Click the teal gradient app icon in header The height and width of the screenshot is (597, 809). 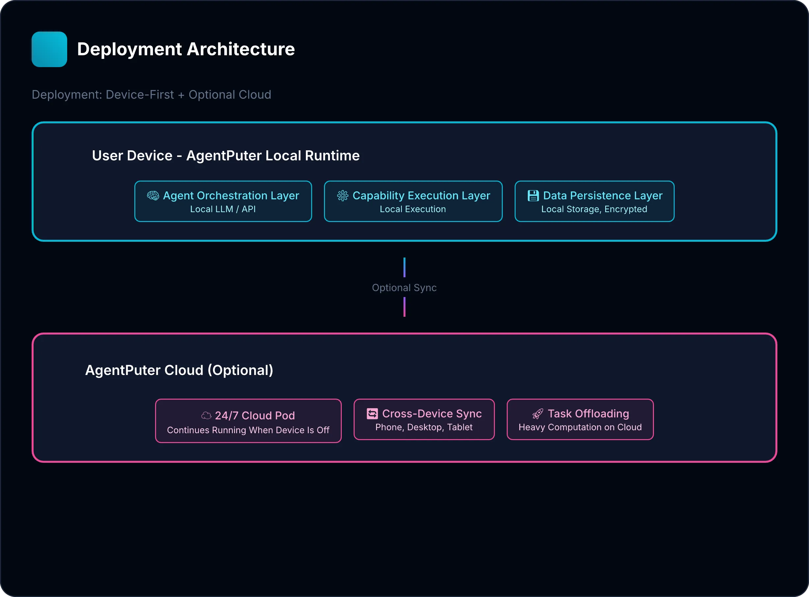tap(49, 49)
